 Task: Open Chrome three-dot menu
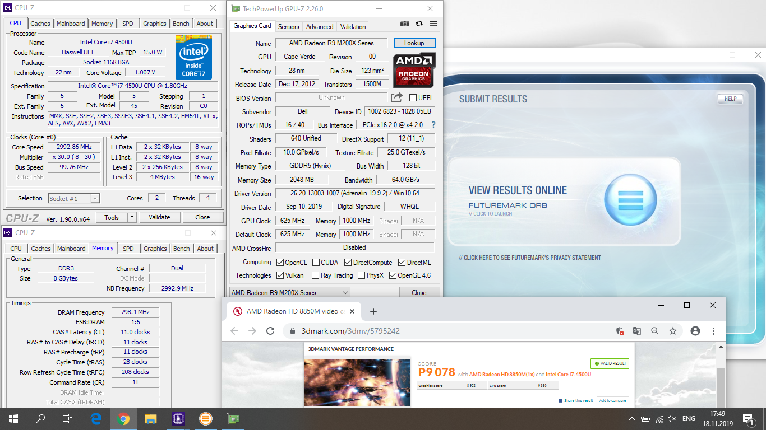(713, 331)
